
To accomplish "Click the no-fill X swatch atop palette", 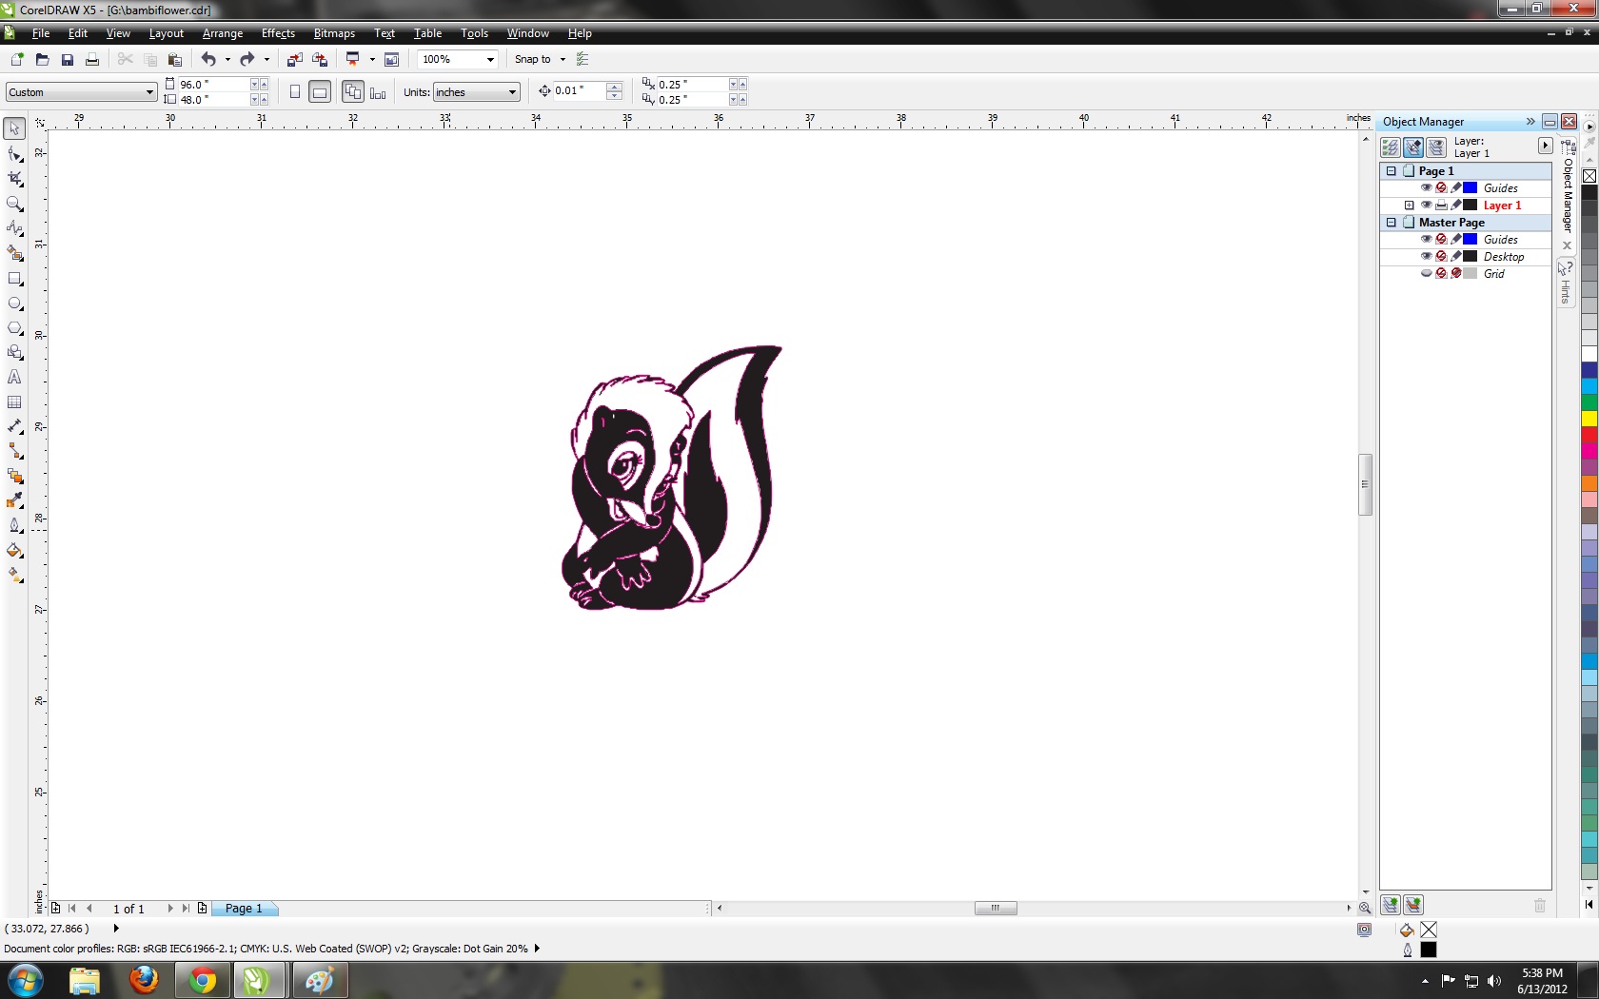I will (1589, 176).
